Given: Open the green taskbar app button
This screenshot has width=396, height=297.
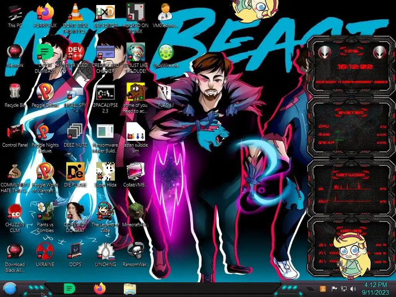Looking at the screenshot, I should [x=70, y=288].
